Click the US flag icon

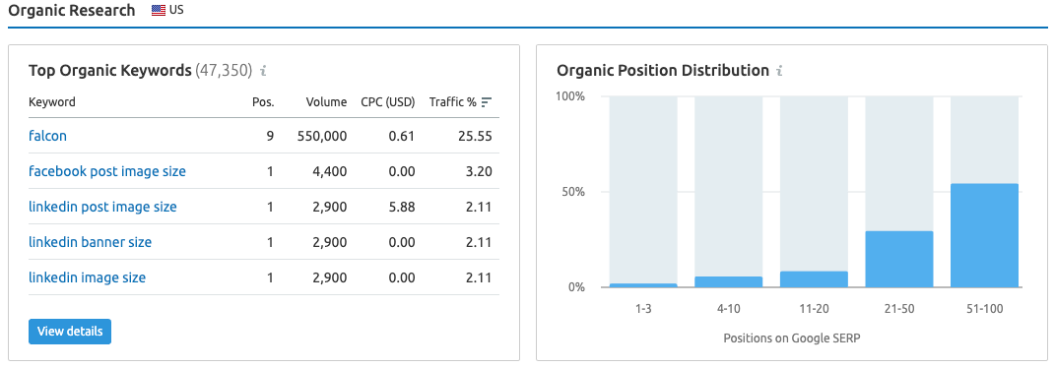click(159, 11)
